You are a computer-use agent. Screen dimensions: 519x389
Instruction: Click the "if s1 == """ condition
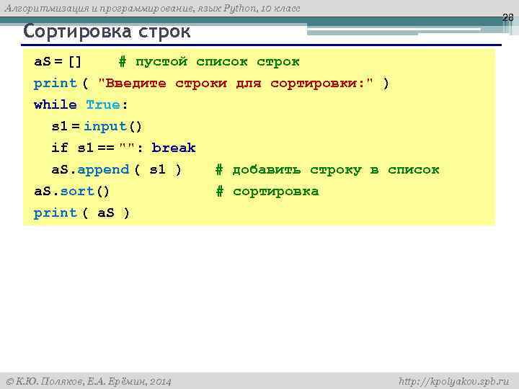click(x=93, y=148)
